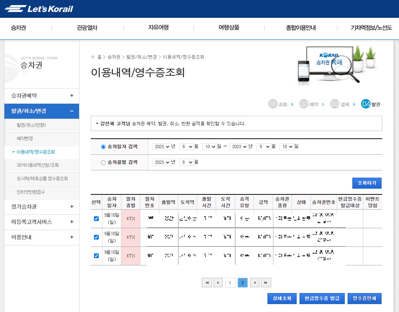
Task: Open 인터넷반환접수 in sidebar
Action: (x=31, y=192)
